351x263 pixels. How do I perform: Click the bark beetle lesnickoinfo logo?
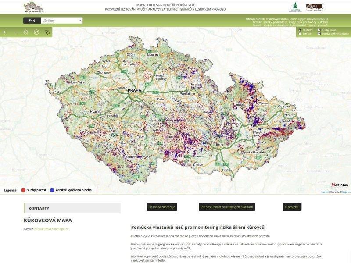tap(315, 7)
